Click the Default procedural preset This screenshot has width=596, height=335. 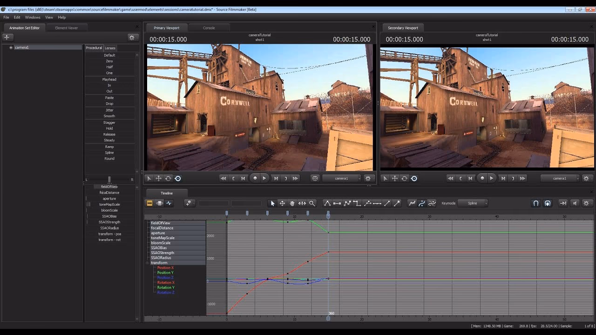(x=109, y=55)
